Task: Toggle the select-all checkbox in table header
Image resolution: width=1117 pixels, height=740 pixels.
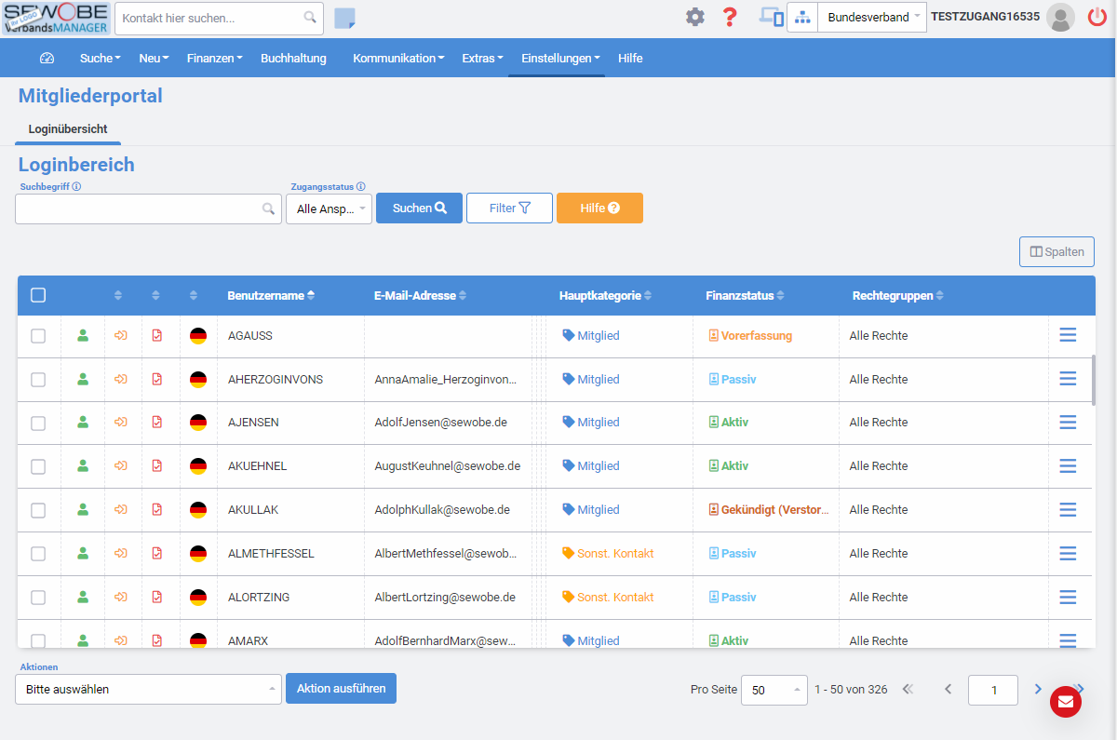Action: click(38, 295)
